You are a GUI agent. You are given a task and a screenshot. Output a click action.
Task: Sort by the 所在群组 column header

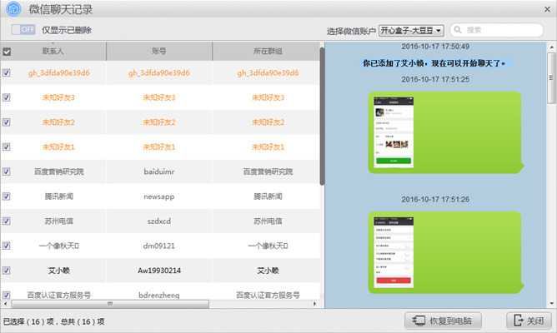(268, 52)
